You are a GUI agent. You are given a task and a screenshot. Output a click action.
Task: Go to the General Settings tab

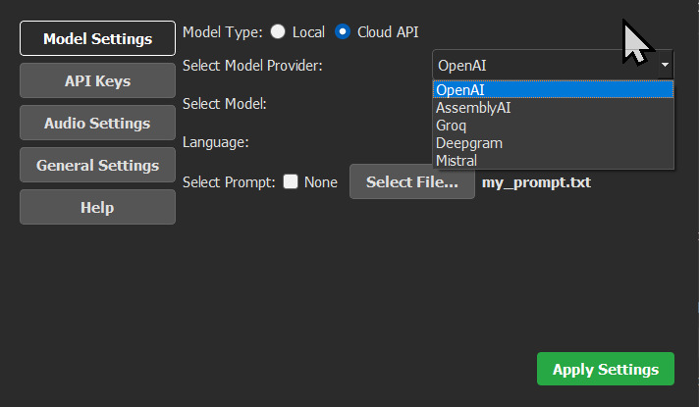[x=97, y=165]
